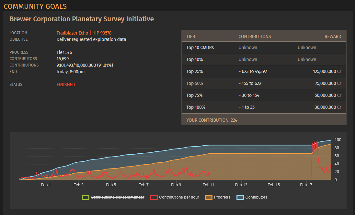Select the Top 10 CMDRs tier row
Image resolution: width=355 pixels, height=215 pixels.
click(264, 47)
